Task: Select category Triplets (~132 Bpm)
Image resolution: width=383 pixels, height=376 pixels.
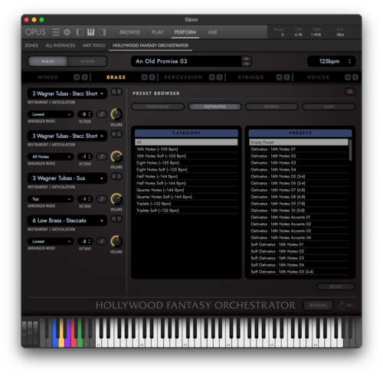Action: coord(186,204)
